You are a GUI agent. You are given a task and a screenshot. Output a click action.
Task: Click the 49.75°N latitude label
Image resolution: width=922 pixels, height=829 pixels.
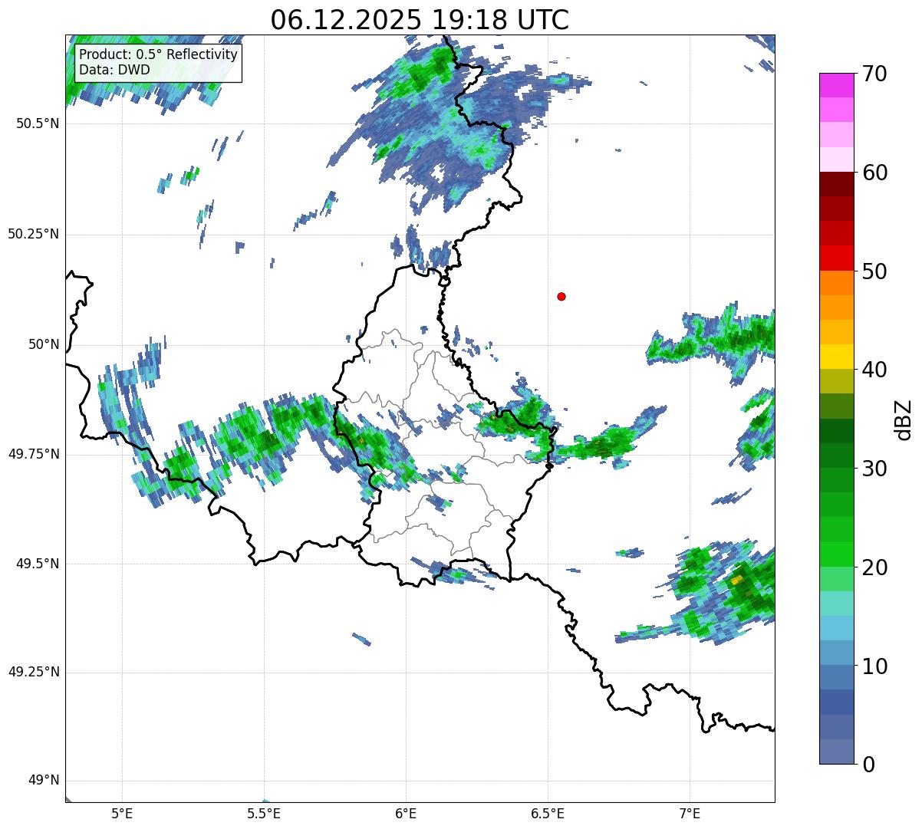(x=34, y=454)
